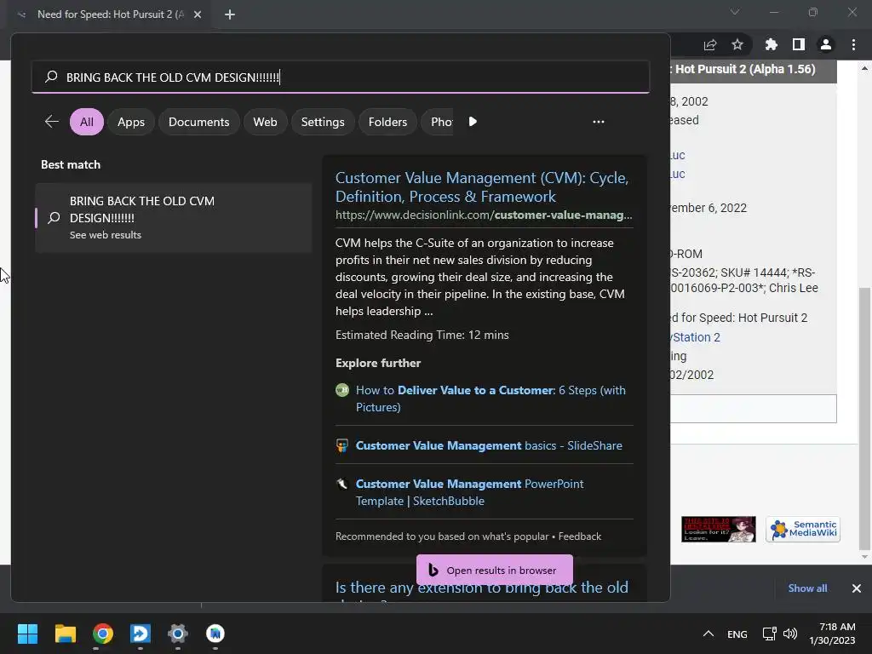Bookmark this page with the star

pos(737,44)
